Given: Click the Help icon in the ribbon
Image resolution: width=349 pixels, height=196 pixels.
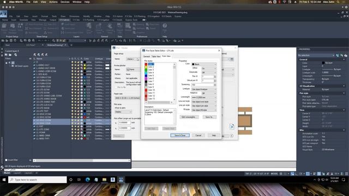Looking at the screenshot, I should (x=165, y=26).
